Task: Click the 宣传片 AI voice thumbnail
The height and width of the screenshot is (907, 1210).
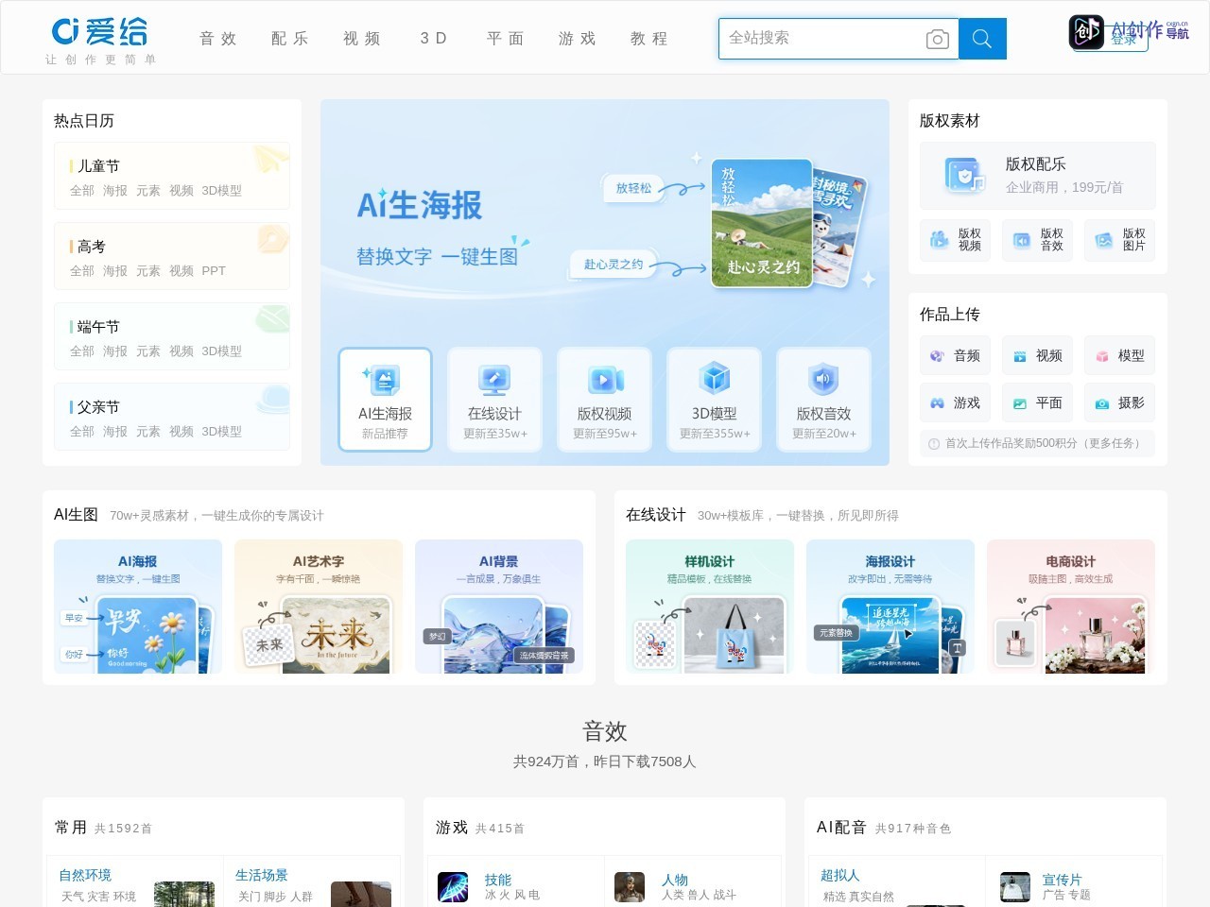Action: [x=1015, y=887]
